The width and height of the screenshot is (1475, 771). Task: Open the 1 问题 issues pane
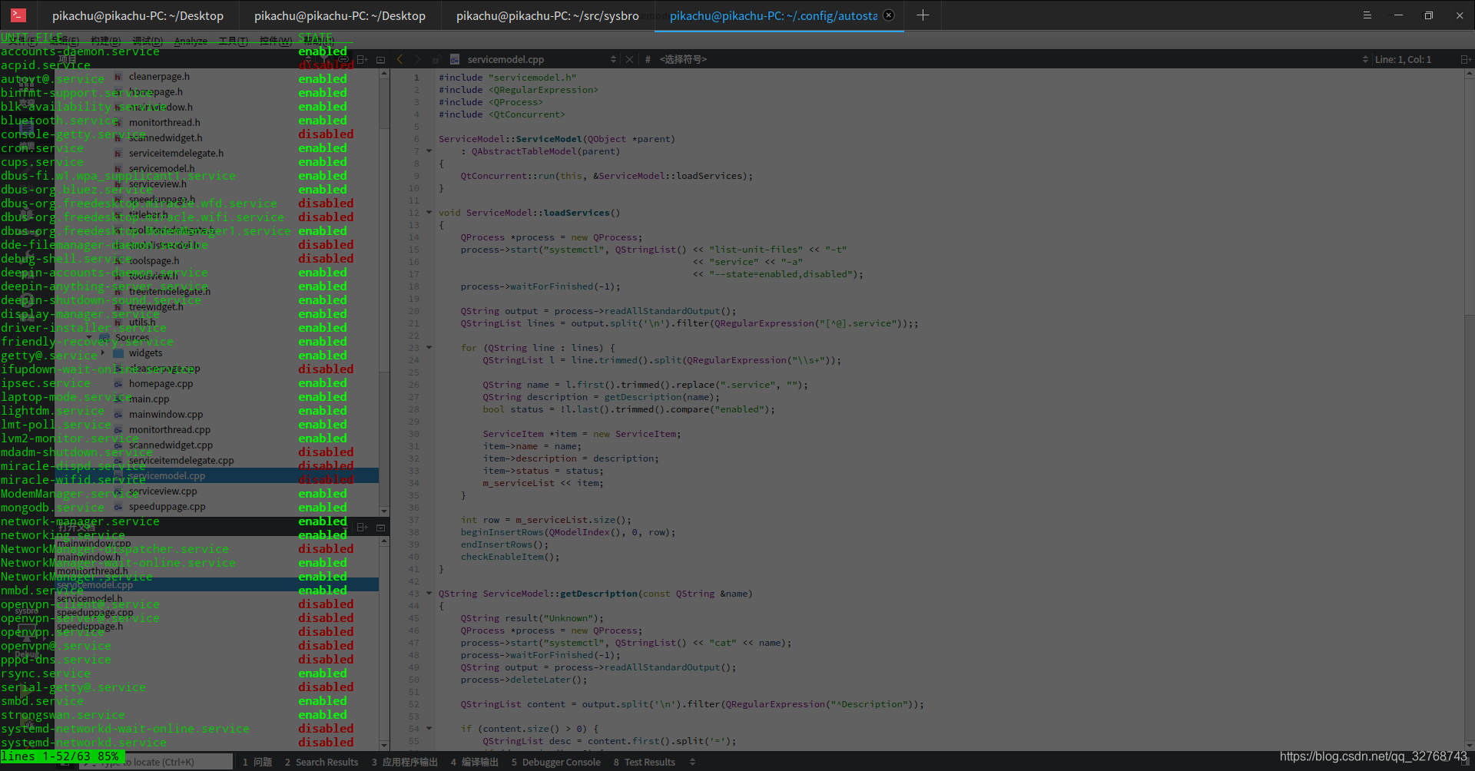257,762
